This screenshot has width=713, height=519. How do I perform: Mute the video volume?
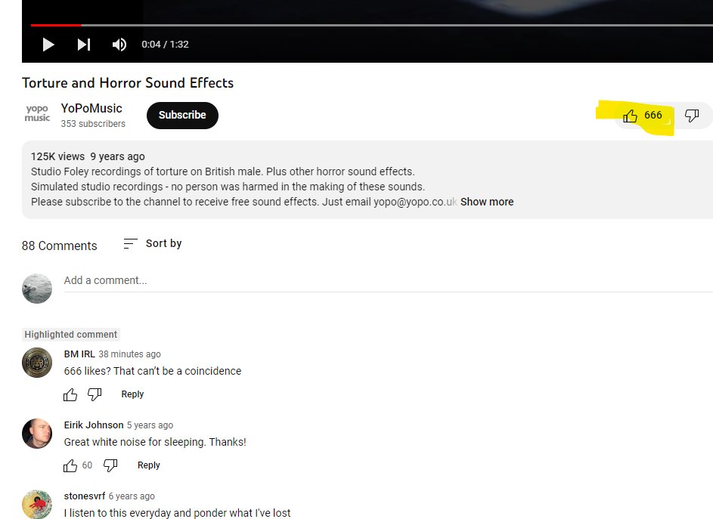pyautogui.click(x=119, y=45)
